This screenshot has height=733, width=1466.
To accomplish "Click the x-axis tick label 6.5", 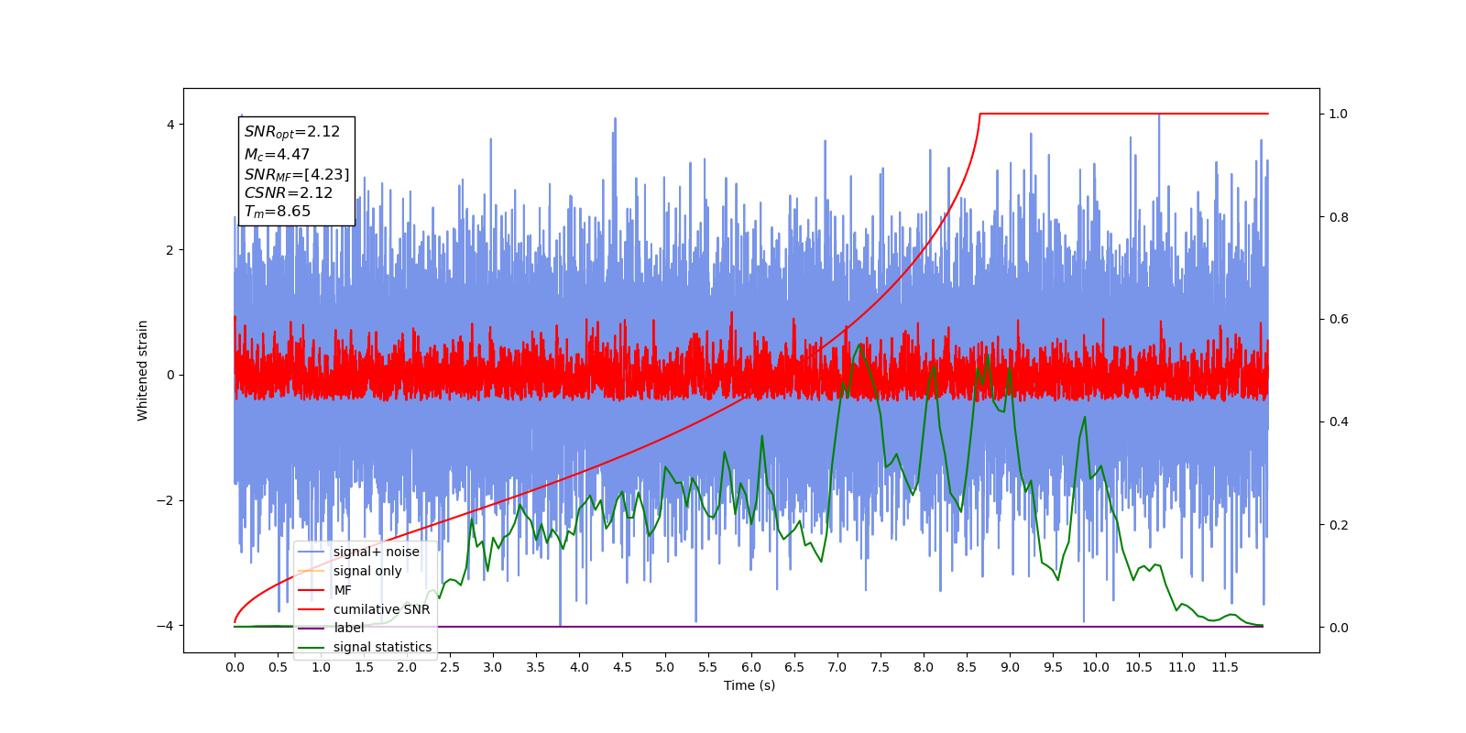I will tap(794, 668).
